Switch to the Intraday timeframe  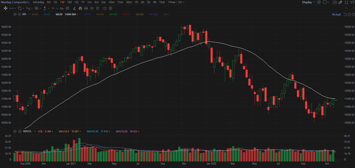[x=38, y=2]
